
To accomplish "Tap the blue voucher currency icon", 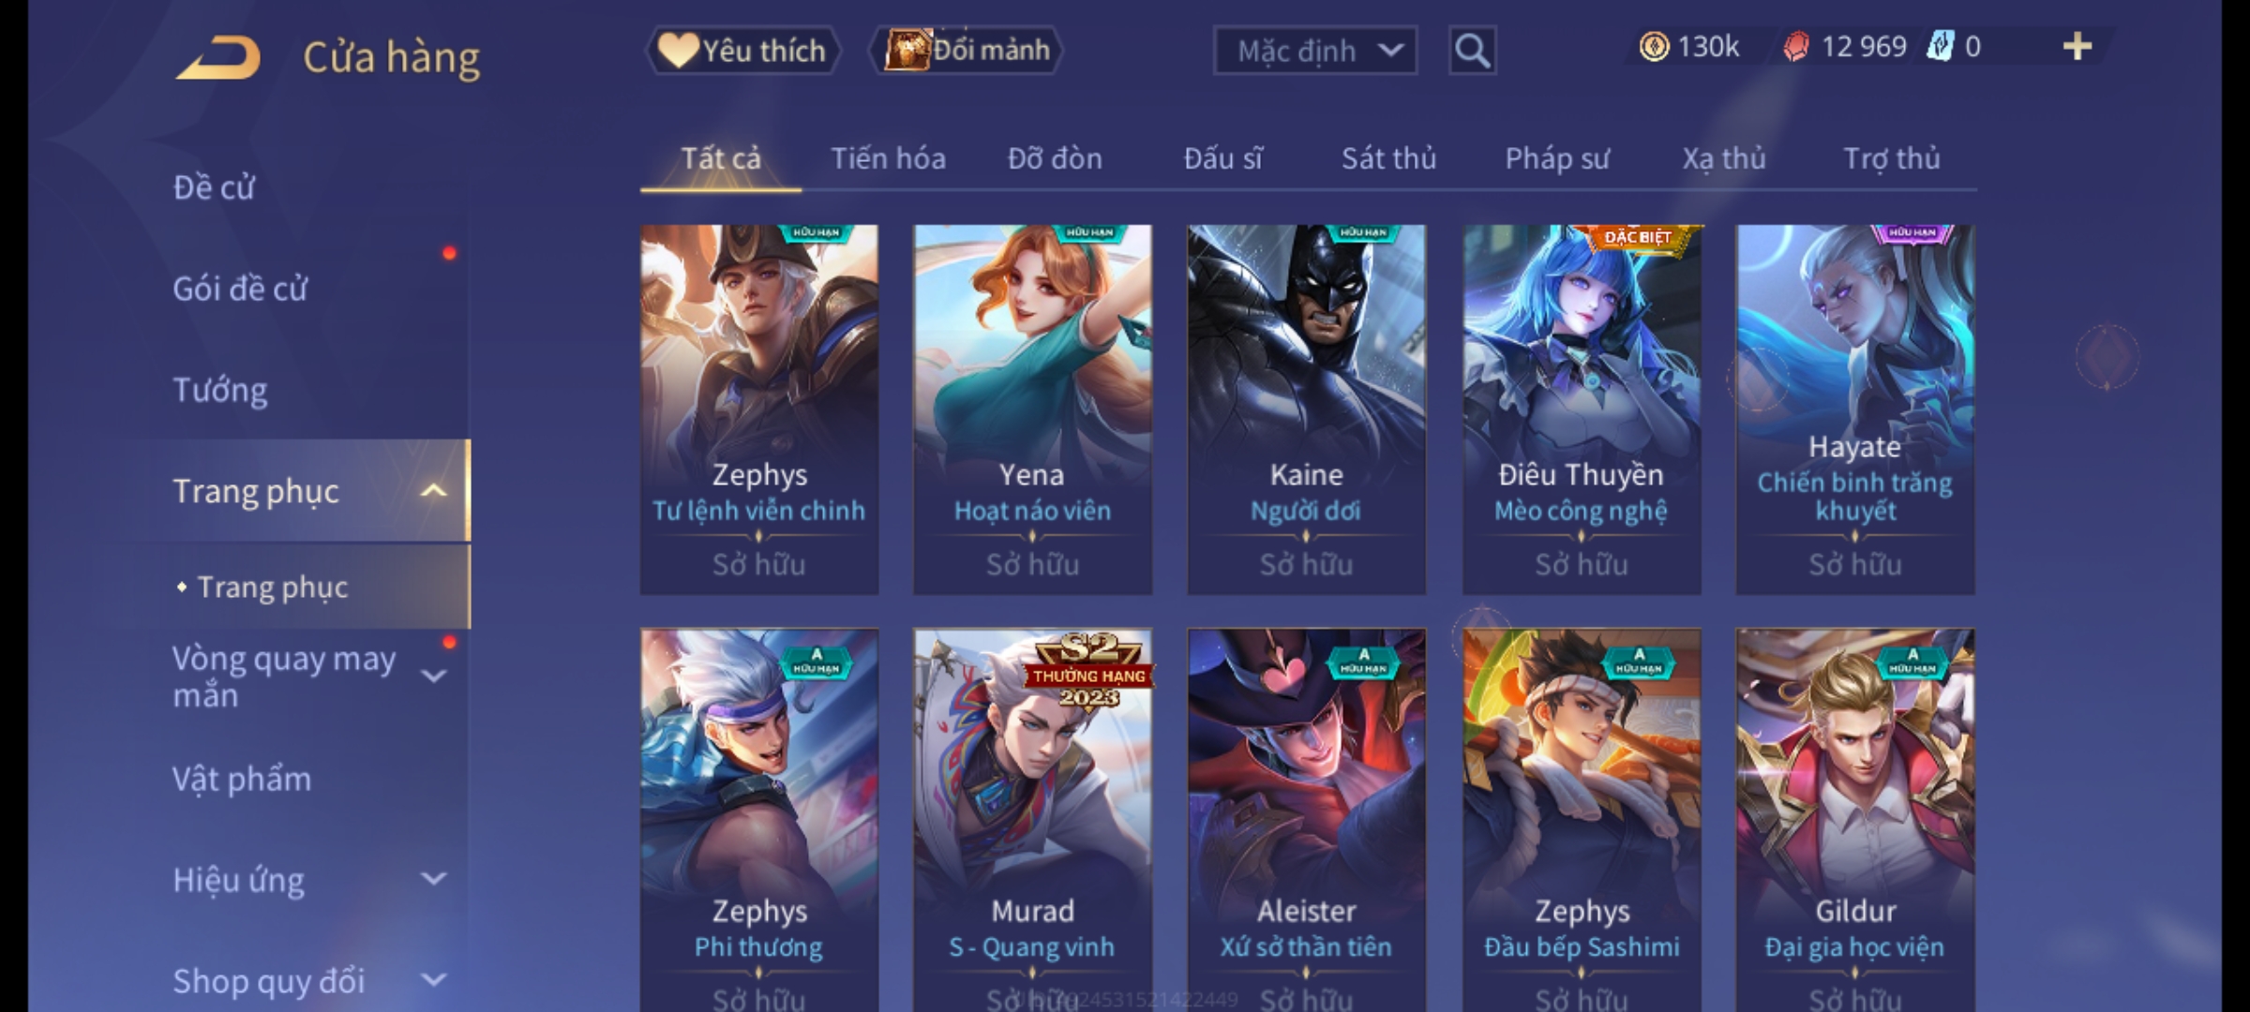I will click(1939, 46).
